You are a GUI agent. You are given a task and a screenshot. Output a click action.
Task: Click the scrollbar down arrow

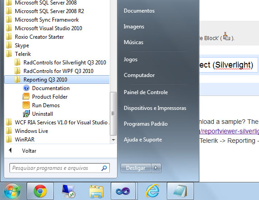[113, 140]
